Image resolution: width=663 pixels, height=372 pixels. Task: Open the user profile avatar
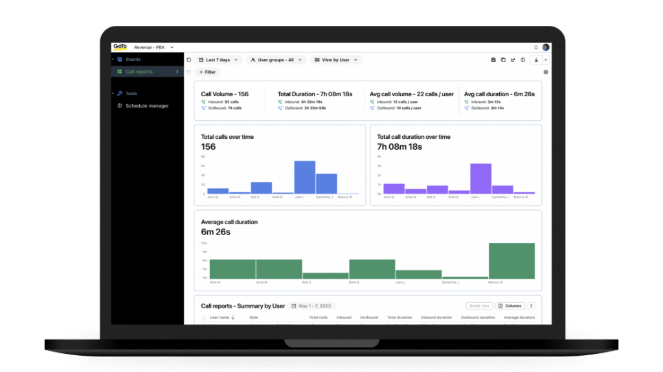pyautogui.click(x=546, y=47)
